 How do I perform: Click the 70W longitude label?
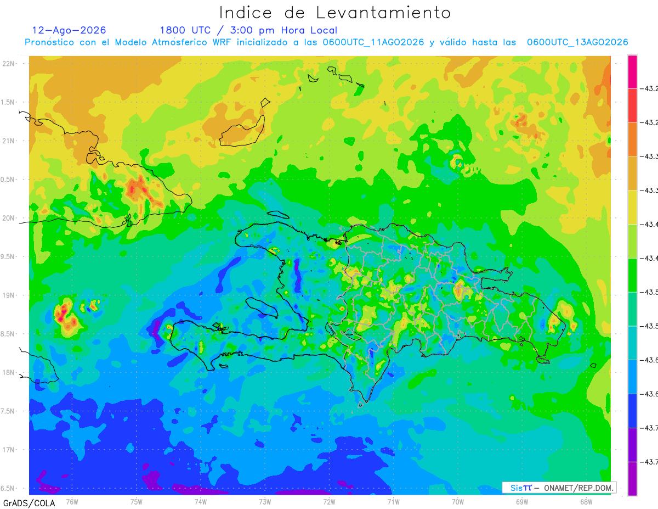tap(458, 502)
